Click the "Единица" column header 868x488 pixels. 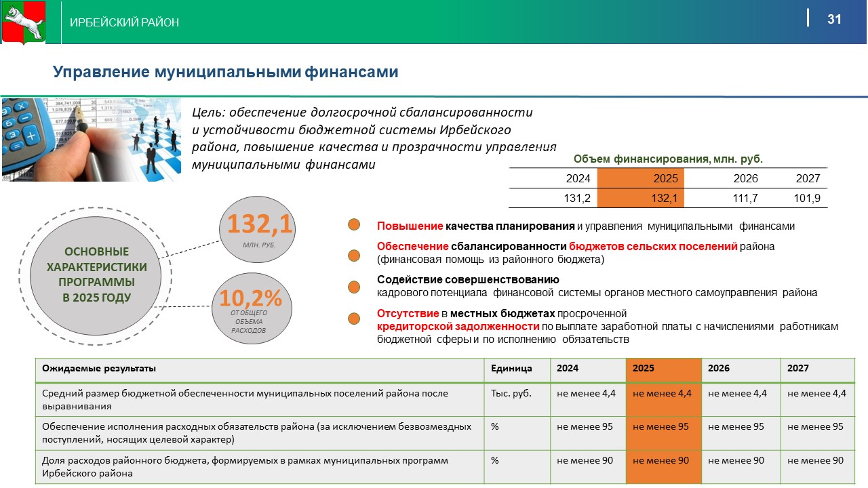click(x=511, y=368)
